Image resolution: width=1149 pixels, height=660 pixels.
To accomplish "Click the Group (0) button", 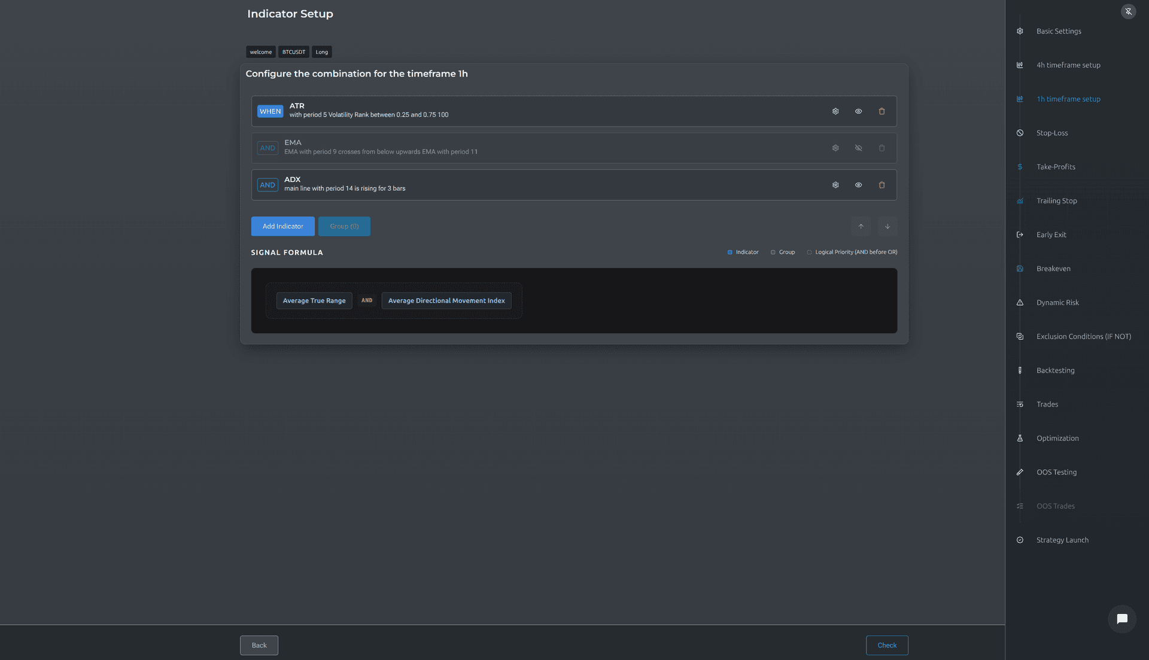I will (x=344, y=226).
